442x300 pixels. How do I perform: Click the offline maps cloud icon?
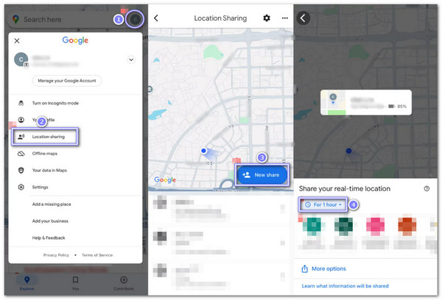[x=21, y=154]
